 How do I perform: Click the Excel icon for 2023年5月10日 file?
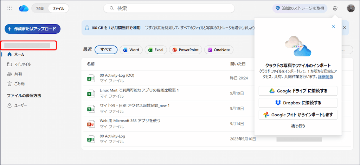tap(91, 139)
